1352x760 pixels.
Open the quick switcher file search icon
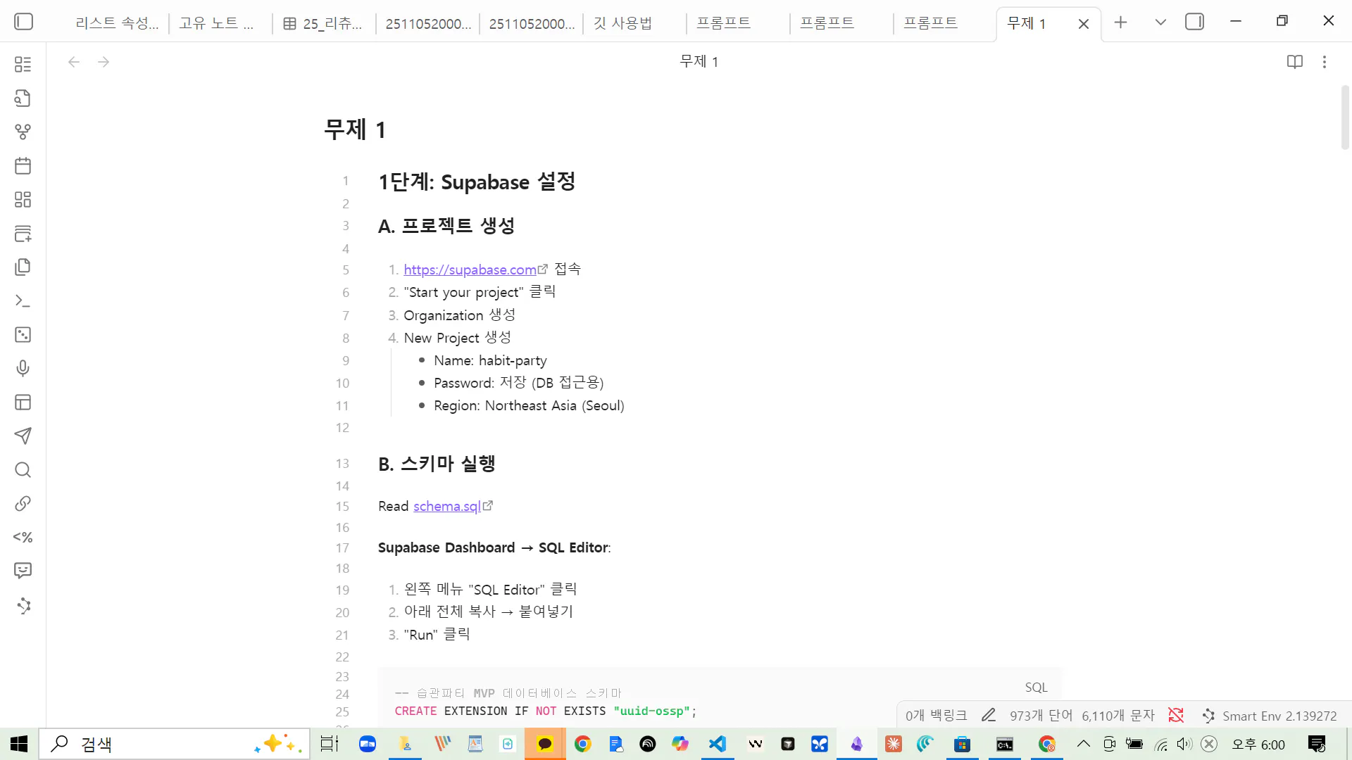(x=23, y=98)
